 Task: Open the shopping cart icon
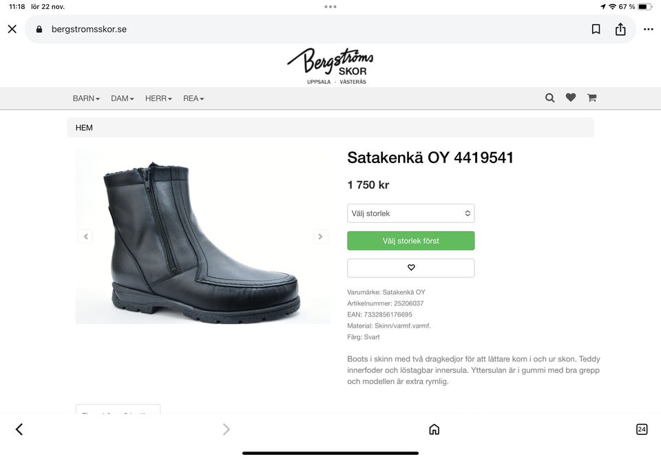tap(591, 98)
